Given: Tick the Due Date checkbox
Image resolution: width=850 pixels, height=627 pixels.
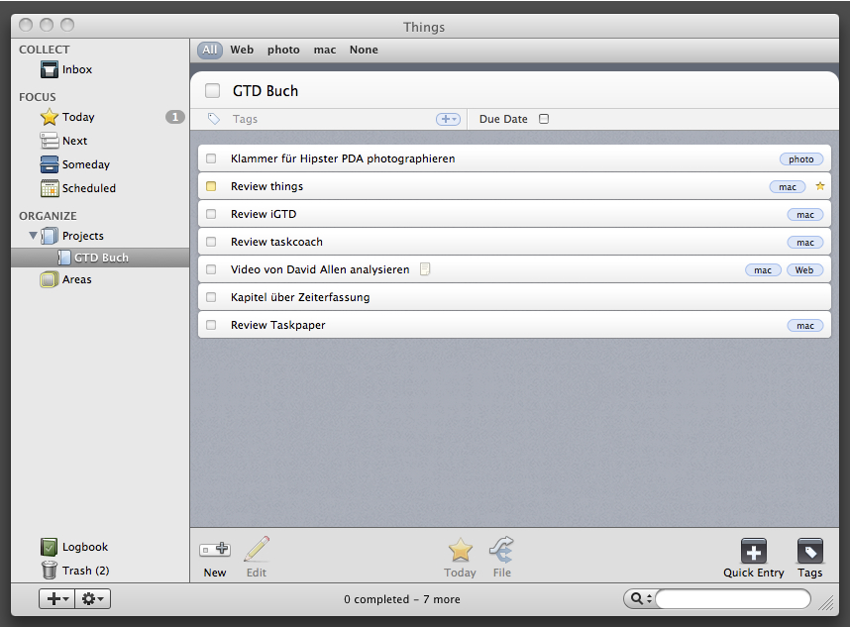Looking at the screenshot, I should (x=544, y=119).
